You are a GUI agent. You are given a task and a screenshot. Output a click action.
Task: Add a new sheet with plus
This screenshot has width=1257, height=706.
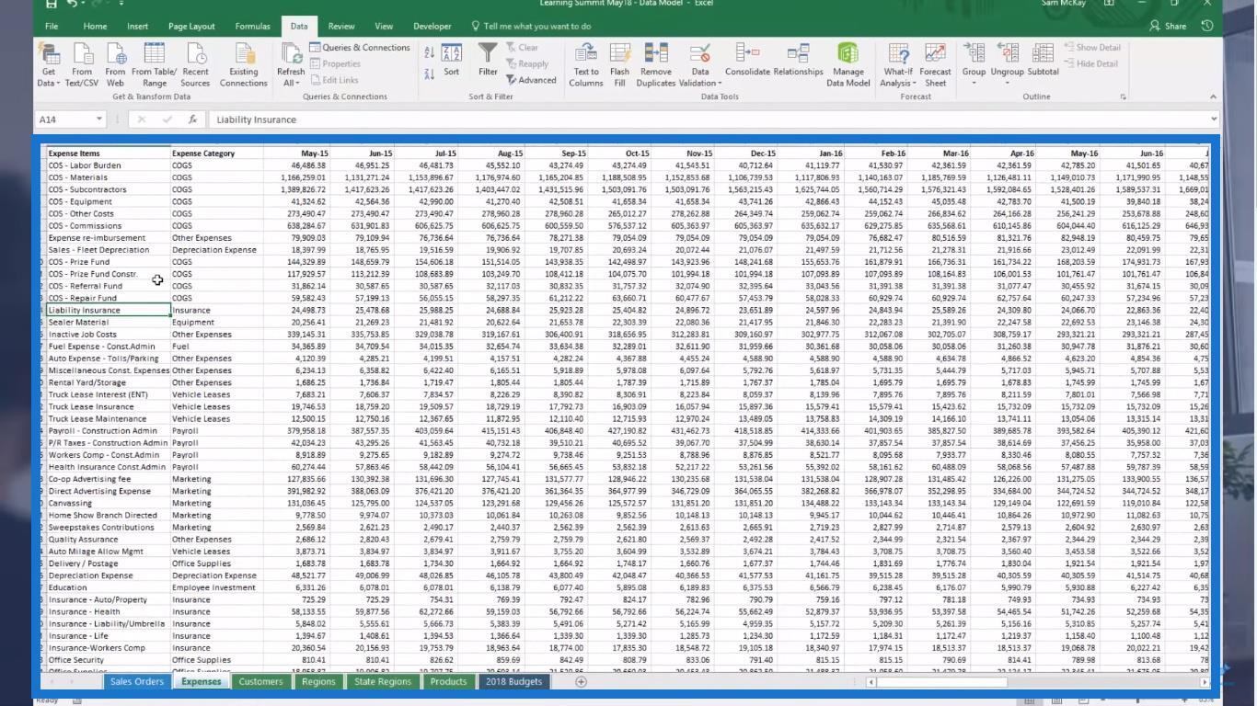point(581,682)
